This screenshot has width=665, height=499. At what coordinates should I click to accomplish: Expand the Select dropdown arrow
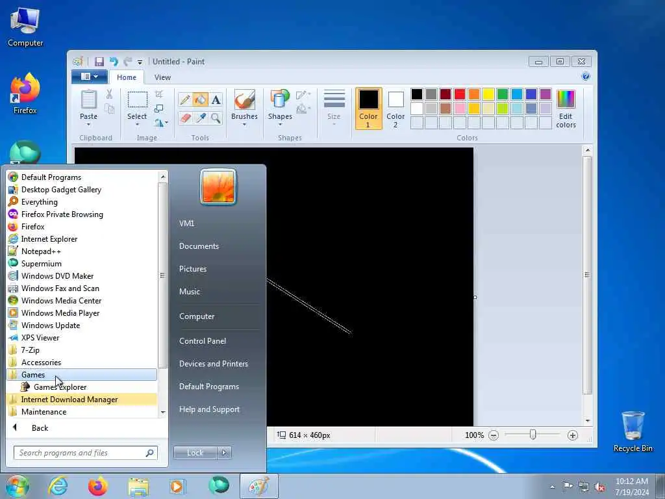(x=137, y=125)
